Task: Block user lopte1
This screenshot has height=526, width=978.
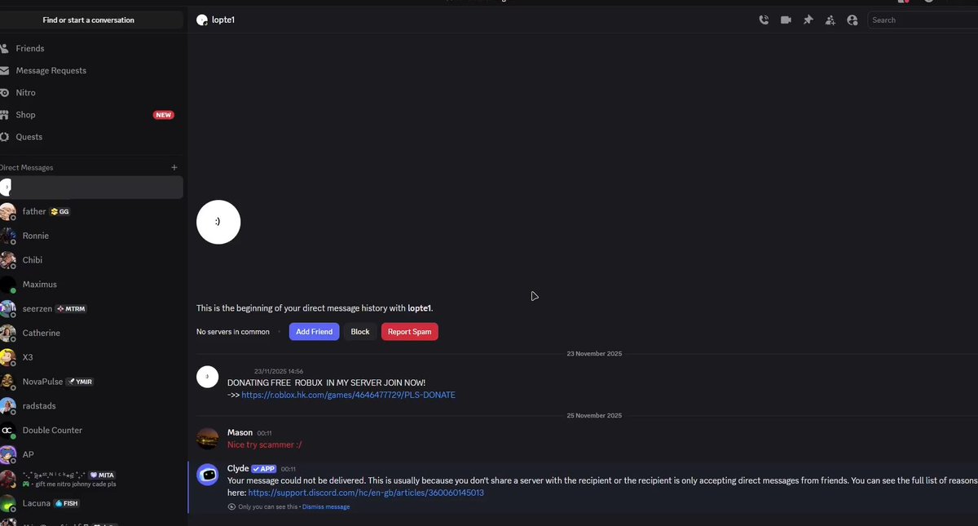Action: tap(360, 332)
